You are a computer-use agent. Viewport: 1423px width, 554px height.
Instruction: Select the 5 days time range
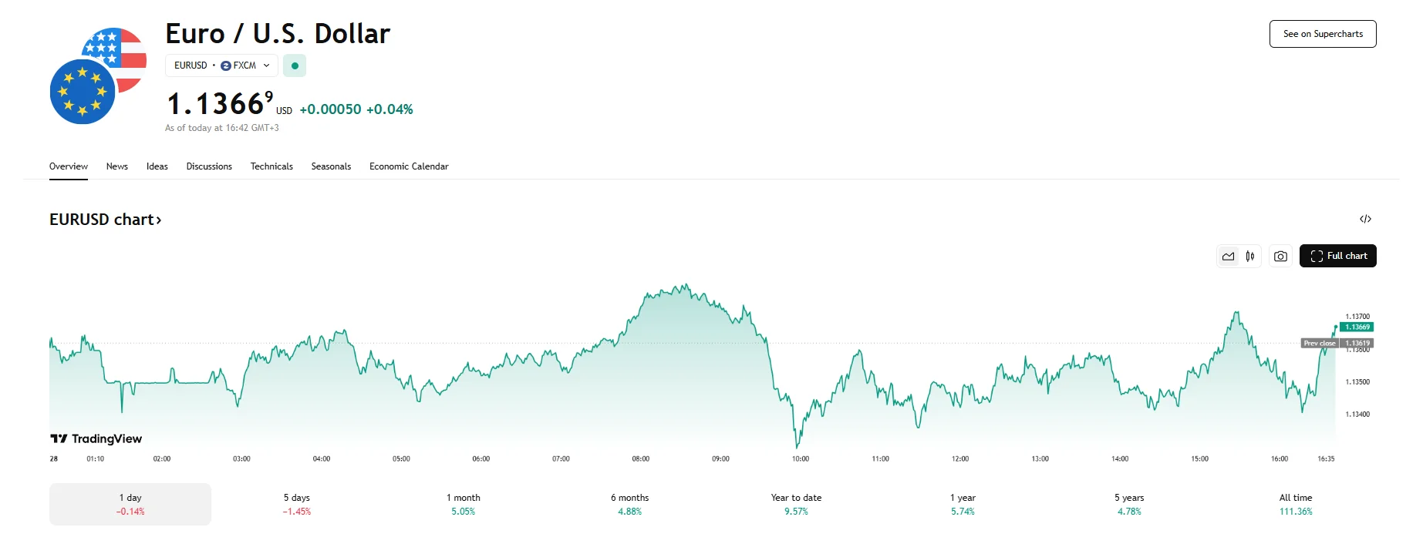[x=296, y=504]
